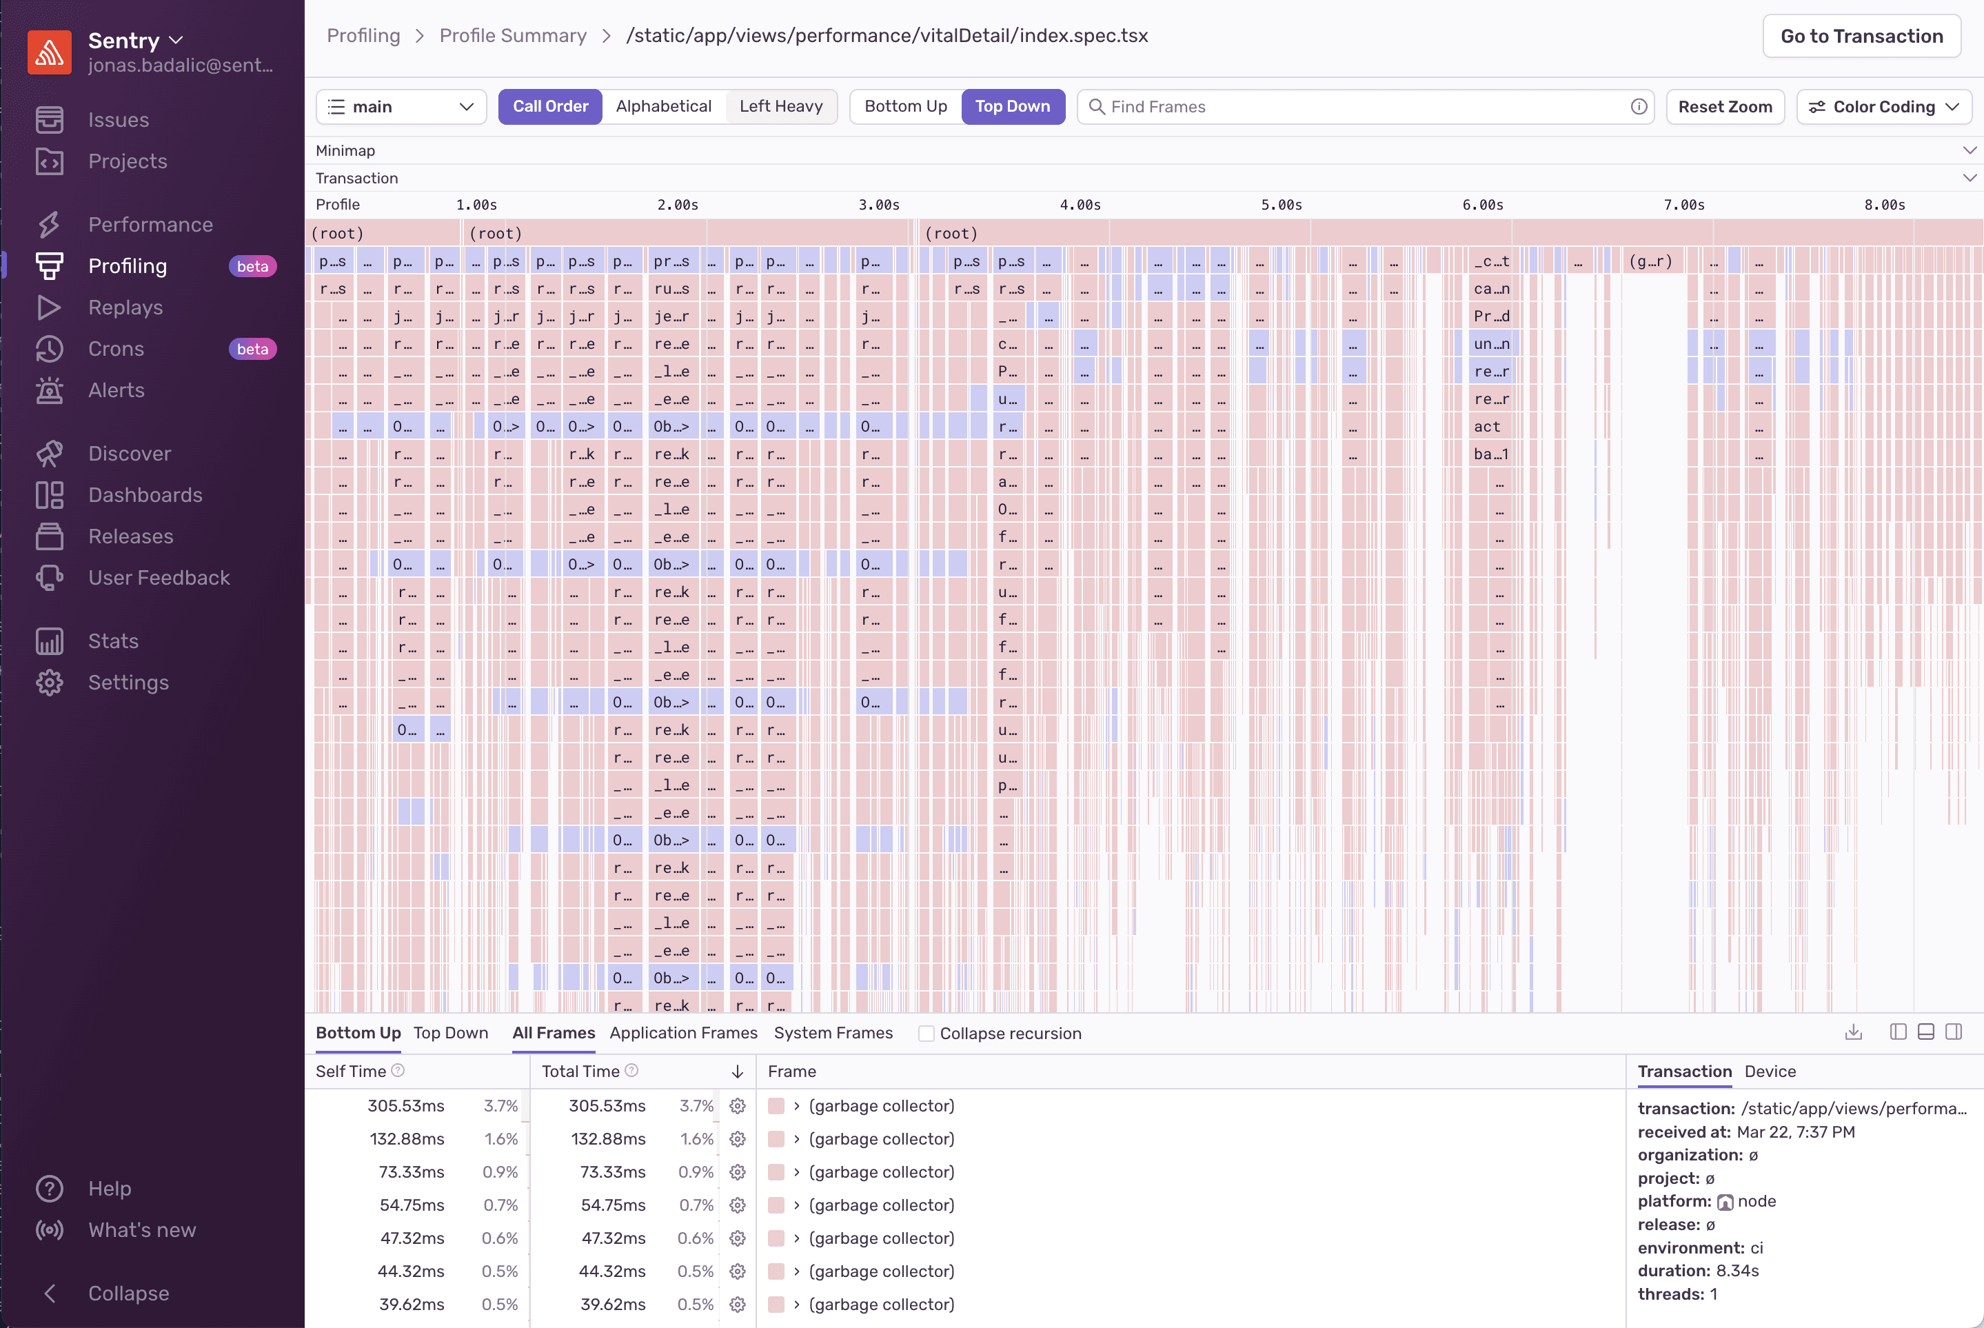Open the Crons clock icon
Image resolution: width=1984 pixels, height=1328 pixels.
49,349
